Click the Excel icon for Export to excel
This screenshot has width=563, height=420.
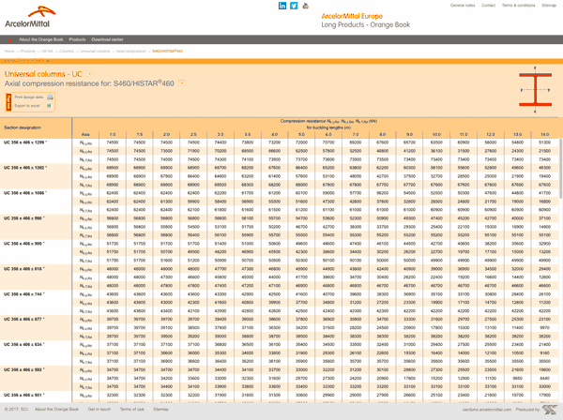coord(49,106)
